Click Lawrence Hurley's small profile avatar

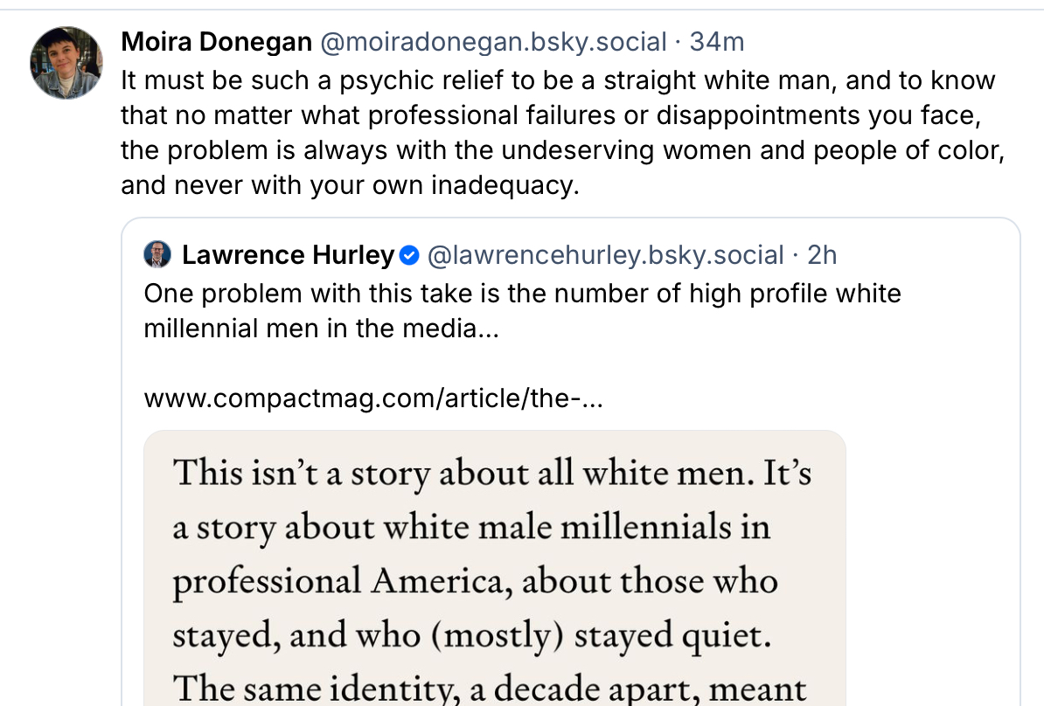click(x=157, y=255)
